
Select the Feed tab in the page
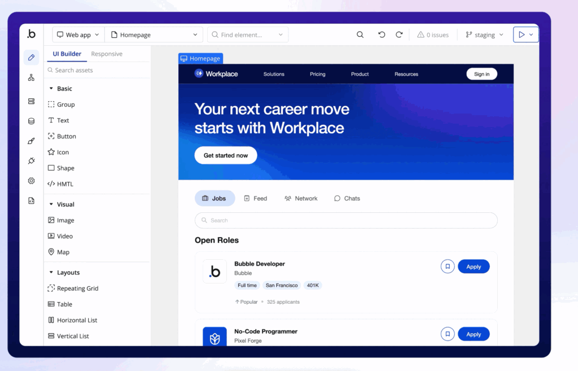pyautogui.click(x=255, y=198)
